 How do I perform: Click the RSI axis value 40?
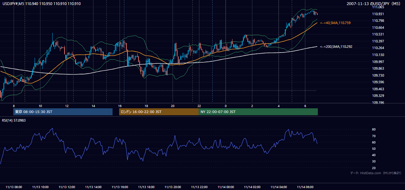click(374, 155)
